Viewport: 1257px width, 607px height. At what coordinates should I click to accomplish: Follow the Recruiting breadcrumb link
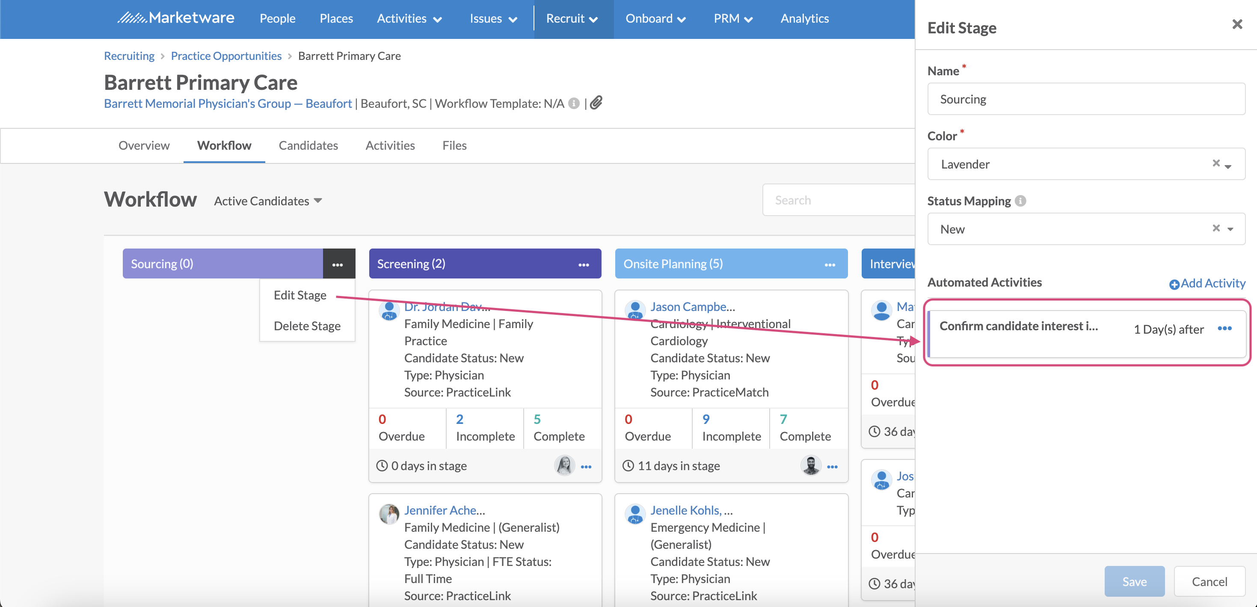[129, 56]
